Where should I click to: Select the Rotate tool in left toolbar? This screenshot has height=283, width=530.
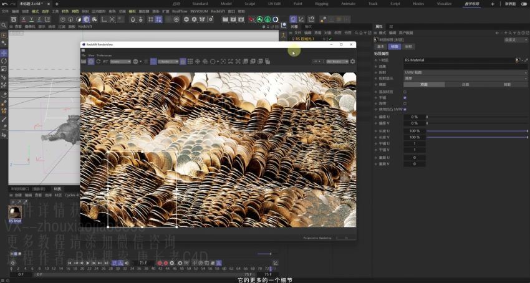(4, 61)
